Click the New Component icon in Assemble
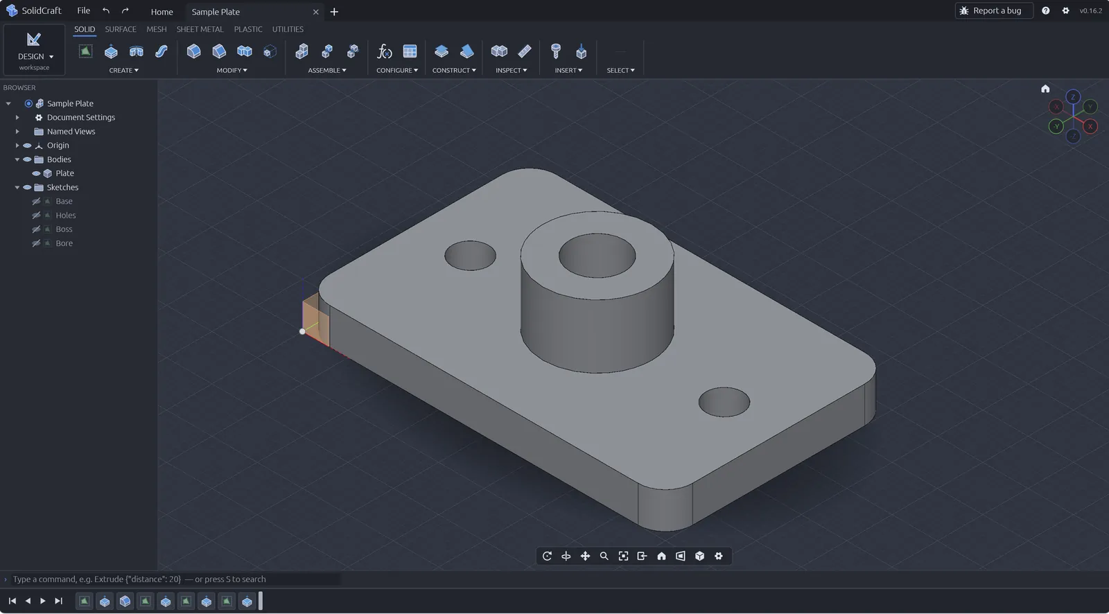1109x614 pixels. (x=302, y=51)
